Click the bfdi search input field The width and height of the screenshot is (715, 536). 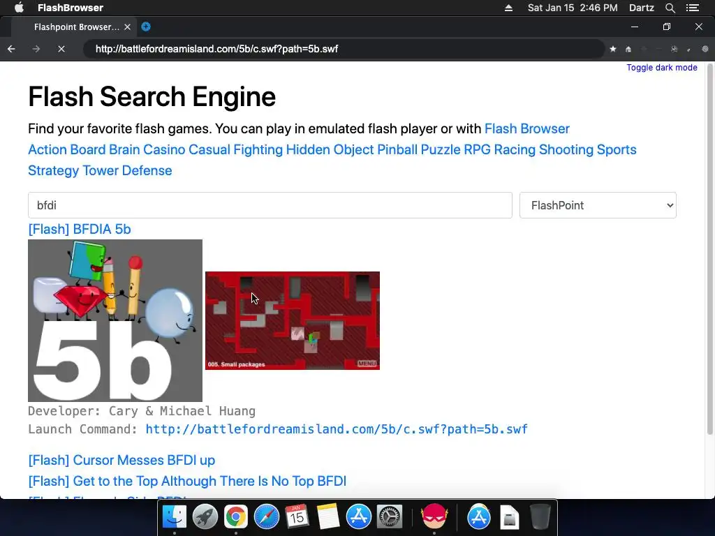click(x=270, y=205)
